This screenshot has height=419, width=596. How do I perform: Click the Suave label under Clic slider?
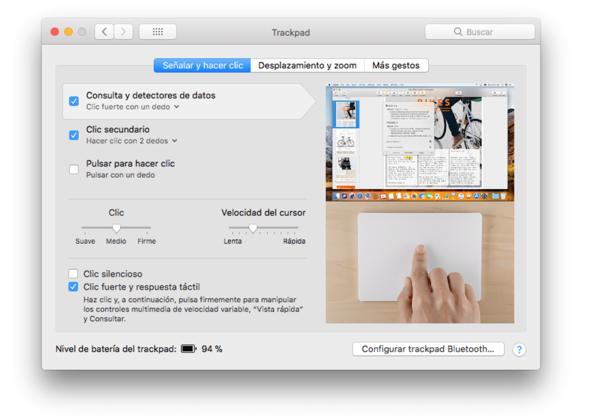click(85, 241)
